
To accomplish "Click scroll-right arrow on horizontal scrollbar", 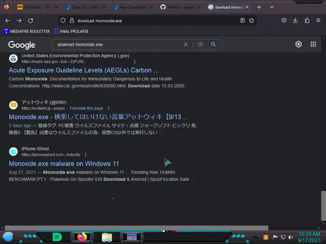I will point(319,228).
